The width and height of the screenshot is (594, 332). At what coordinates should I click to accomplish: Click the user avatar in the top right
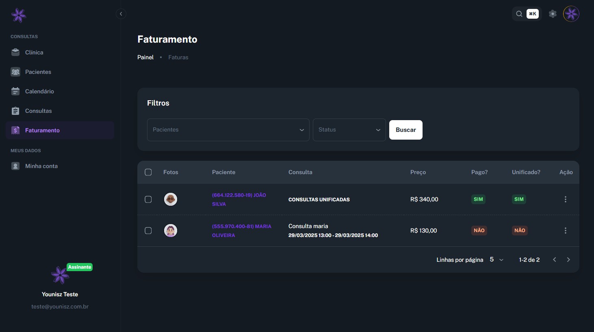571,13
